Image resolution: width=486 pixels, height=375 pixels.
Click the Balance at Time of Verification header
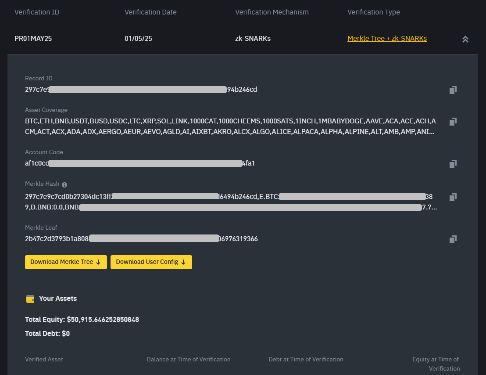(x=189, y=359)
